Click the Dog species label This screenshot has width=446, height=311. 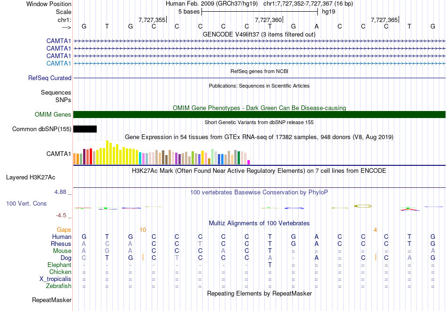tap(66, 258)
